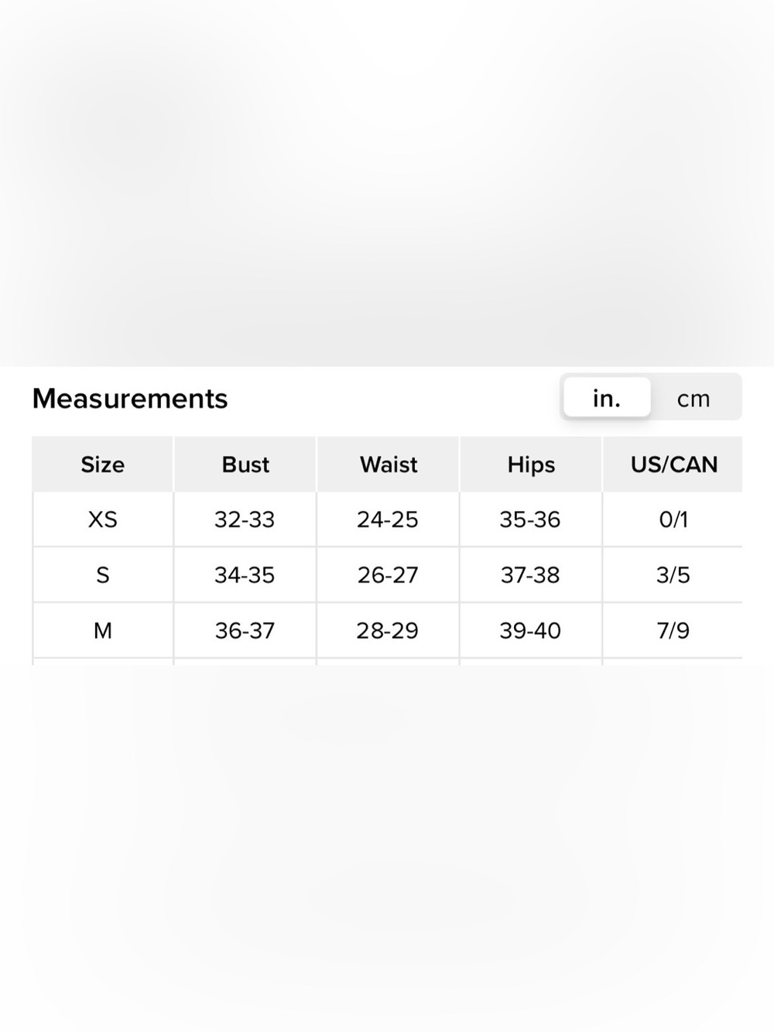Click the US/CAN column header

pos(673,465)
